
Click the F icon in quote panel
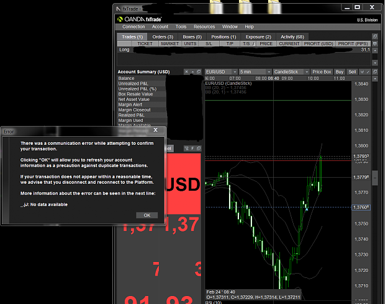[192, 149]
